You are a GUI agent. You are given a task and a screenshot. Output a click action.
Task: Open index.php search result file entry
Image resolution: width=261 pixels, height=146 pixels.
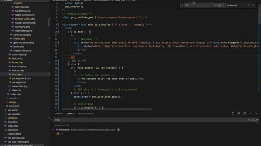[64, 130]
